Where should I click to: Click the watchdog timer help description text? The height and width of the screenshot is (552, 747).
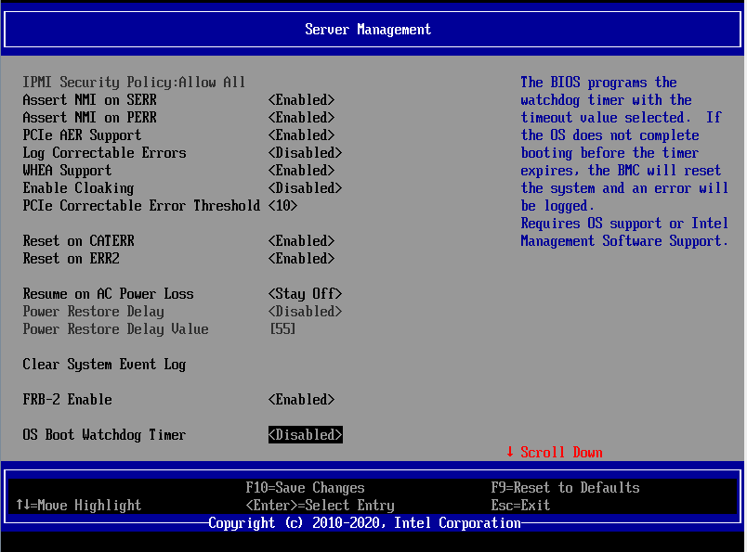(624, 144)
